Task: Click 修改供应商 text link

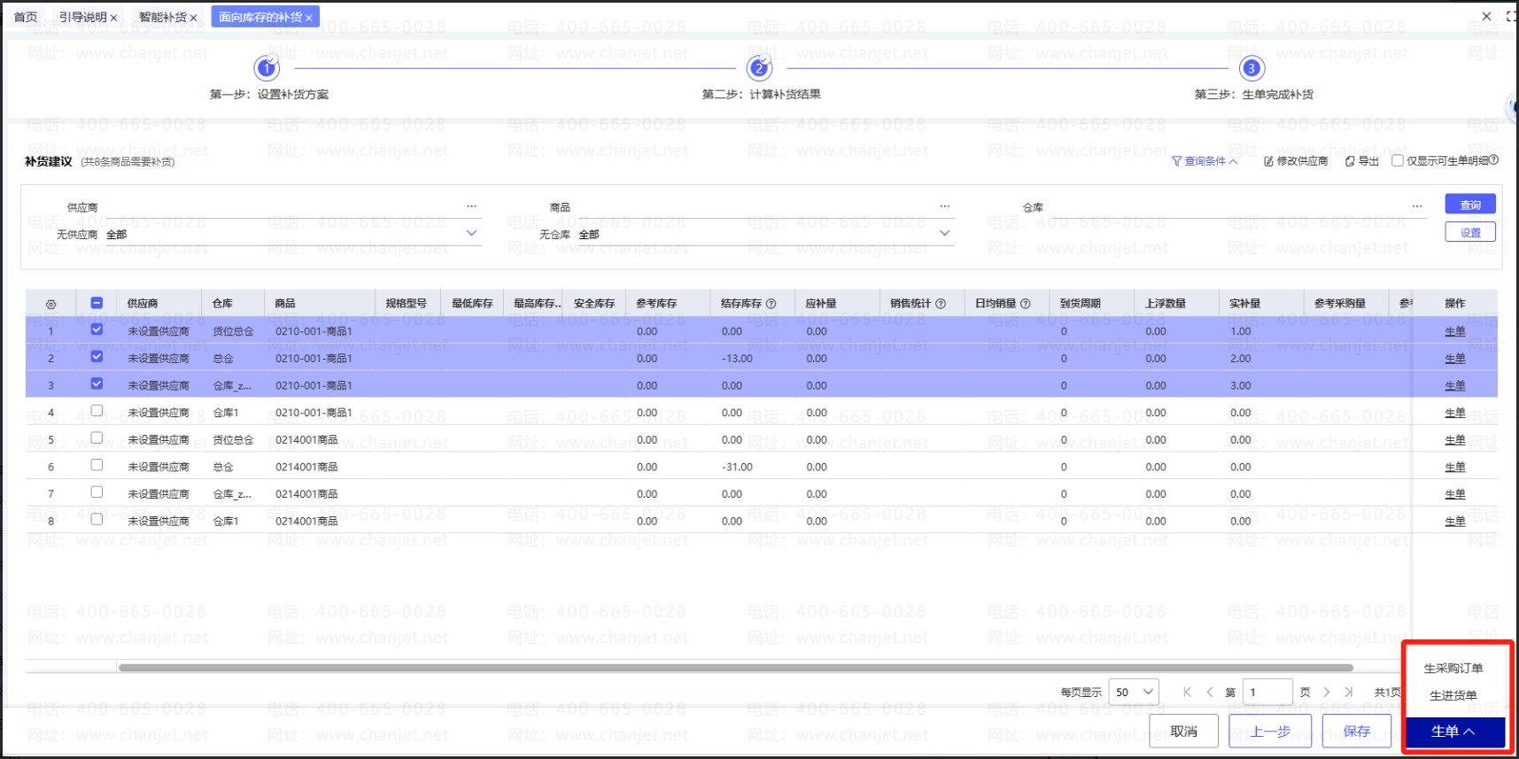Action: click(x=1302, y=161)
